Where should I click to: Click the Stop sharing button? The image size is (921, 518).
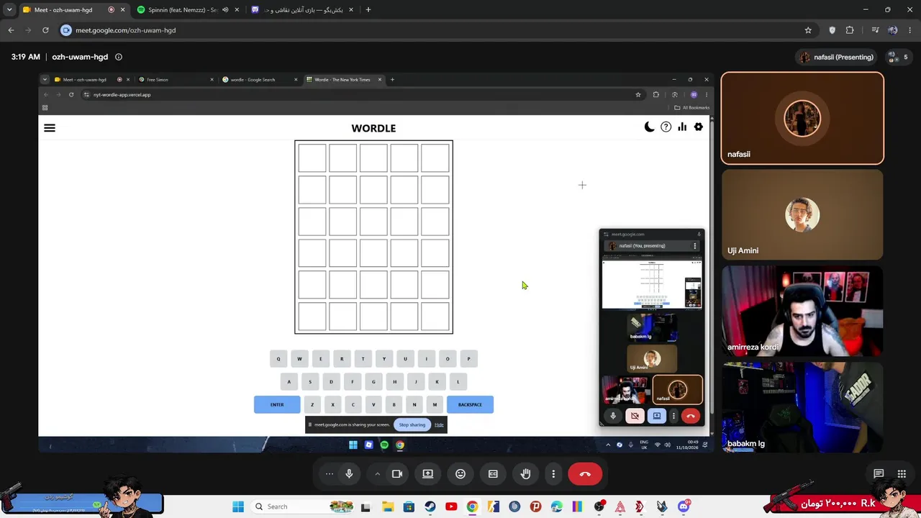[412, 424]
